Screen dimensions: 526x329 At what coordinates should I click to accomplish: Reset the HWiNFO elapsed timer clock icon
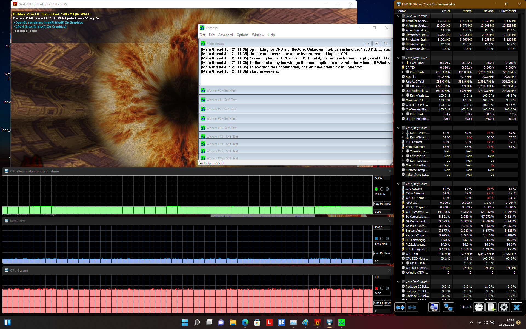pyautogui.click(x=479, y=307)
